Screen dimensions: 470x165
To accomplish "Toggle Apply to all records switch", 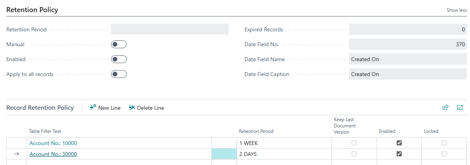I will click(118, 74).
